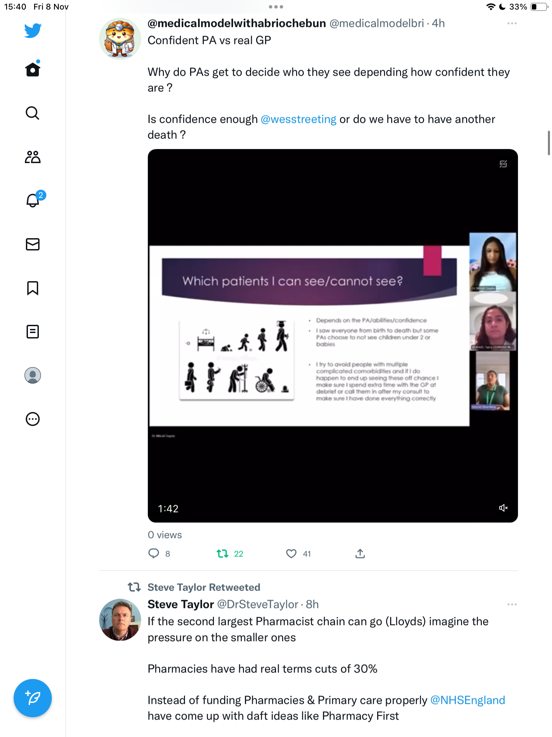Open more options for Steve Taylor tweet
This screenshot has height=737, width=552.
512,604
